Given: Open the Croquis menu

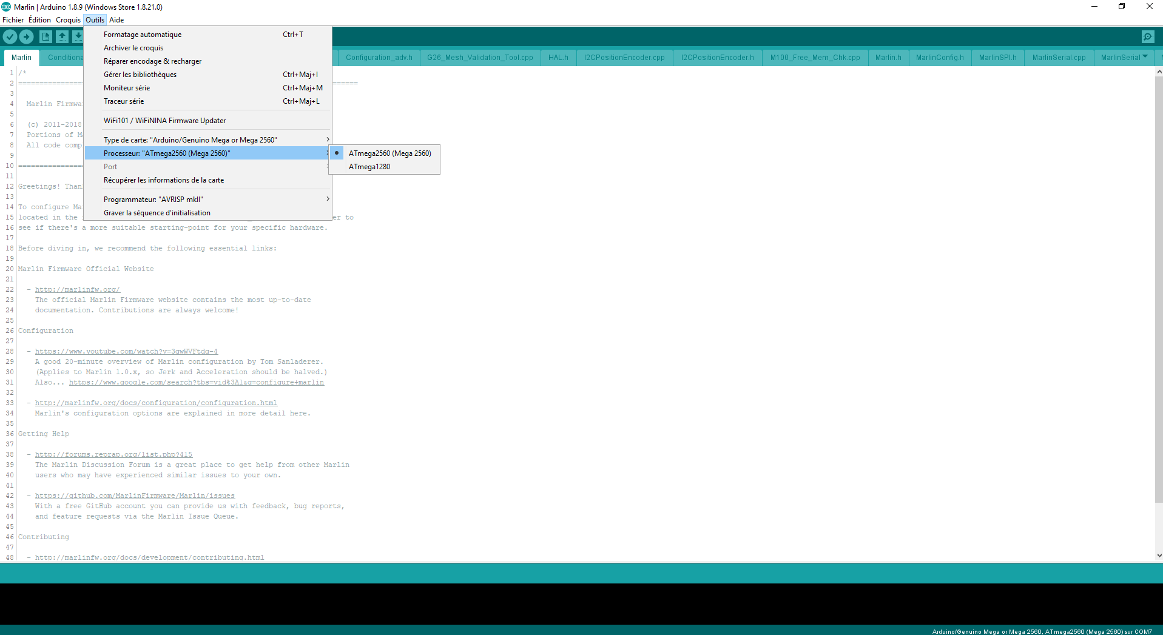Looking at the screenshot, I should click(68, 20).
